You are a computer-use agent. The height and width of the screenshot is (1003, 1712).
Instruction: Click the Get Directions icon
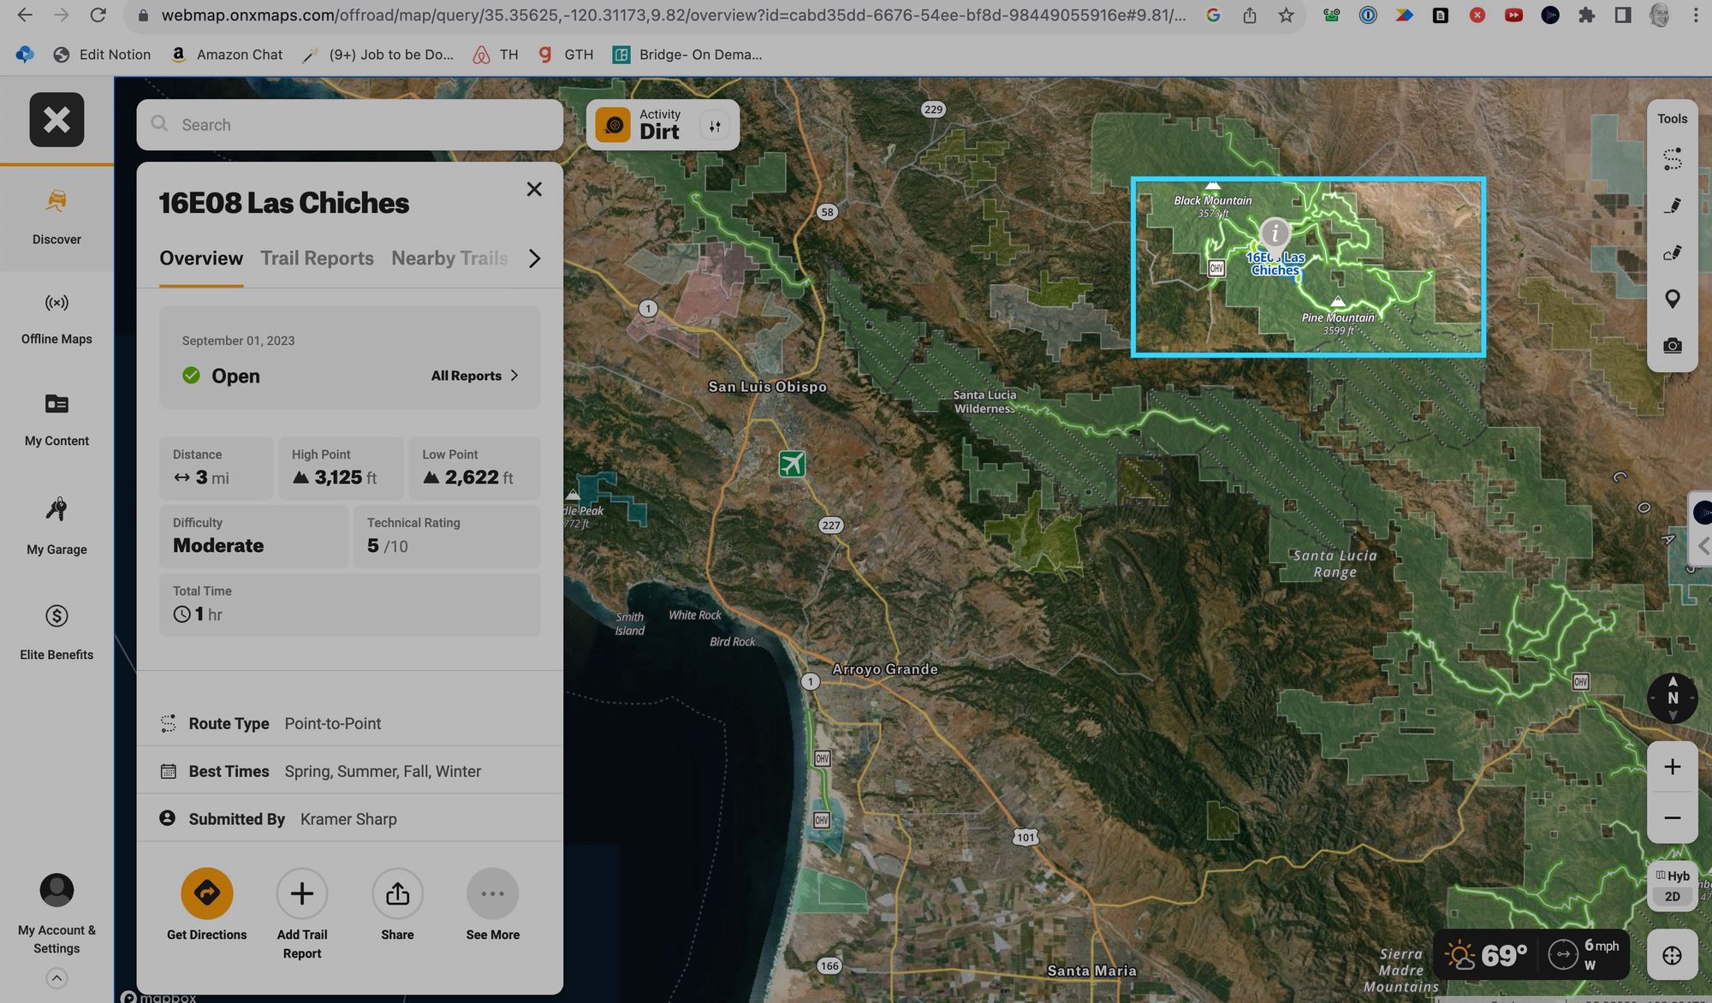pyautogui.click(x=206, y=893)
